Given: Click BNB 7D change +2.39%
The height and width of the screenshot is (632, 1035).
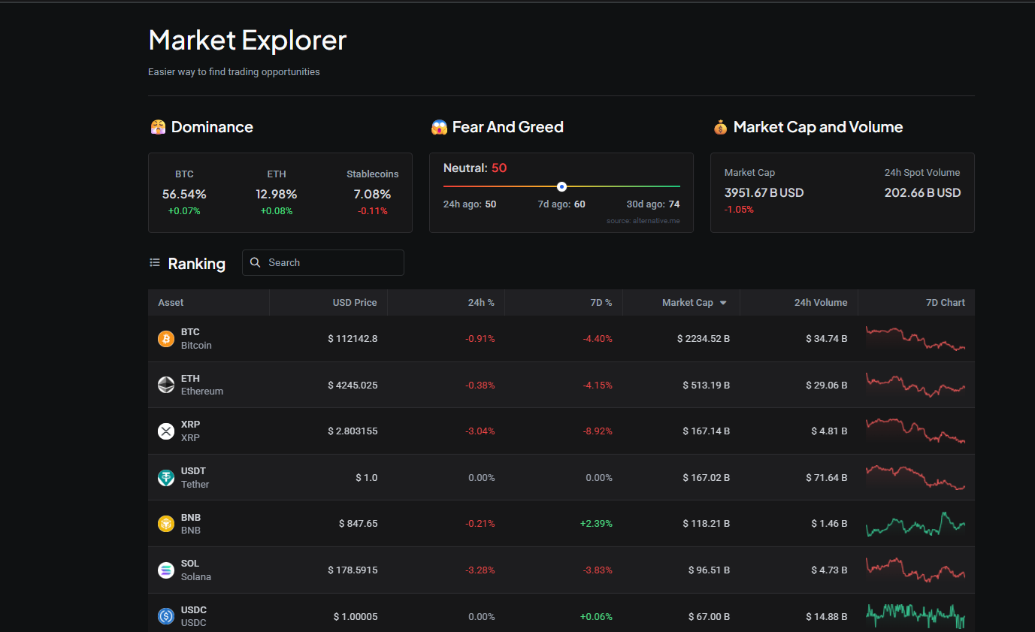Looking at the screenshot, I should point(596,524).
